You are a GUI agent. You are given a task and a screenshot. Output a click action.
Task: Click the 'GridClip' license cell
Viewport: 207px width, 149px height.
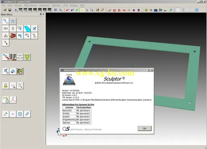[69, 113]
